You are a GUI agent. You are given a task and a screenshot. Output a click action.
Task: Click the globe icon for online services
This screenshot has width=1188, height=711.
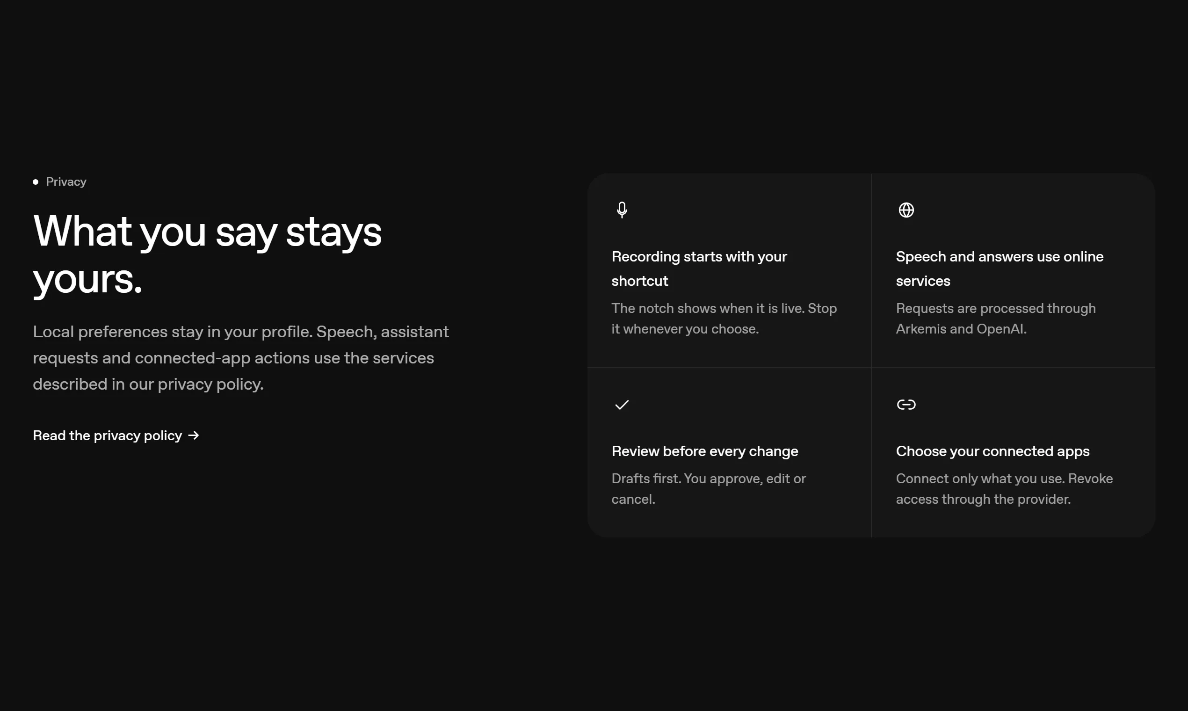[x=906, y=210]
